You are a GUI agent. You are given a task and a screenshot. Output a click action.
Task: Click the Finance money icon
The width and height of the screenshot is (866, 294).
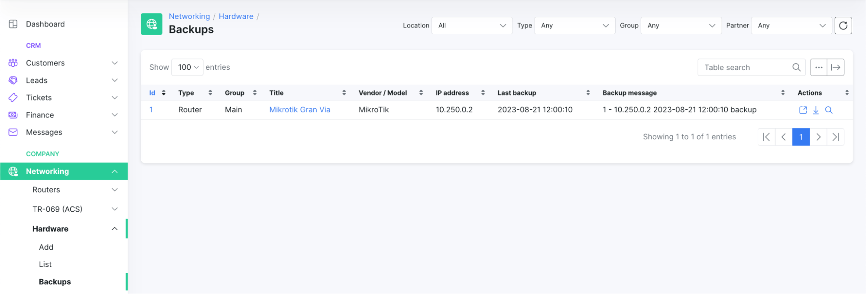(13, 115)
